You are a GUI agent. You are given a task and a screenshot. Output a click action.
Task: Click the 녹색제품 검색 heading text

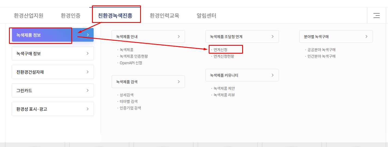pyautogui.click(x=127, y=82)
